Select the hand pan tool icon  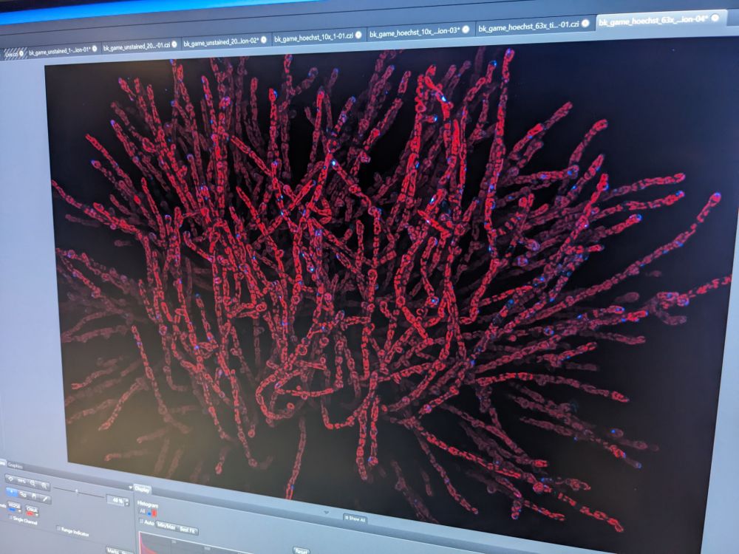click(33, 496)
